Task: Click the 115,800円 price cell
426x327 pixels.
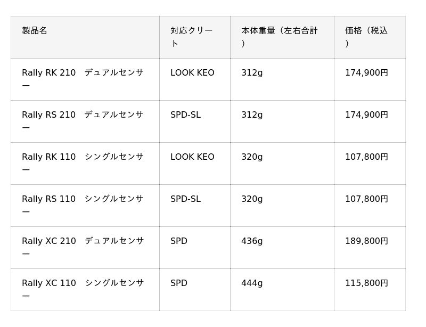Action: 366,283
